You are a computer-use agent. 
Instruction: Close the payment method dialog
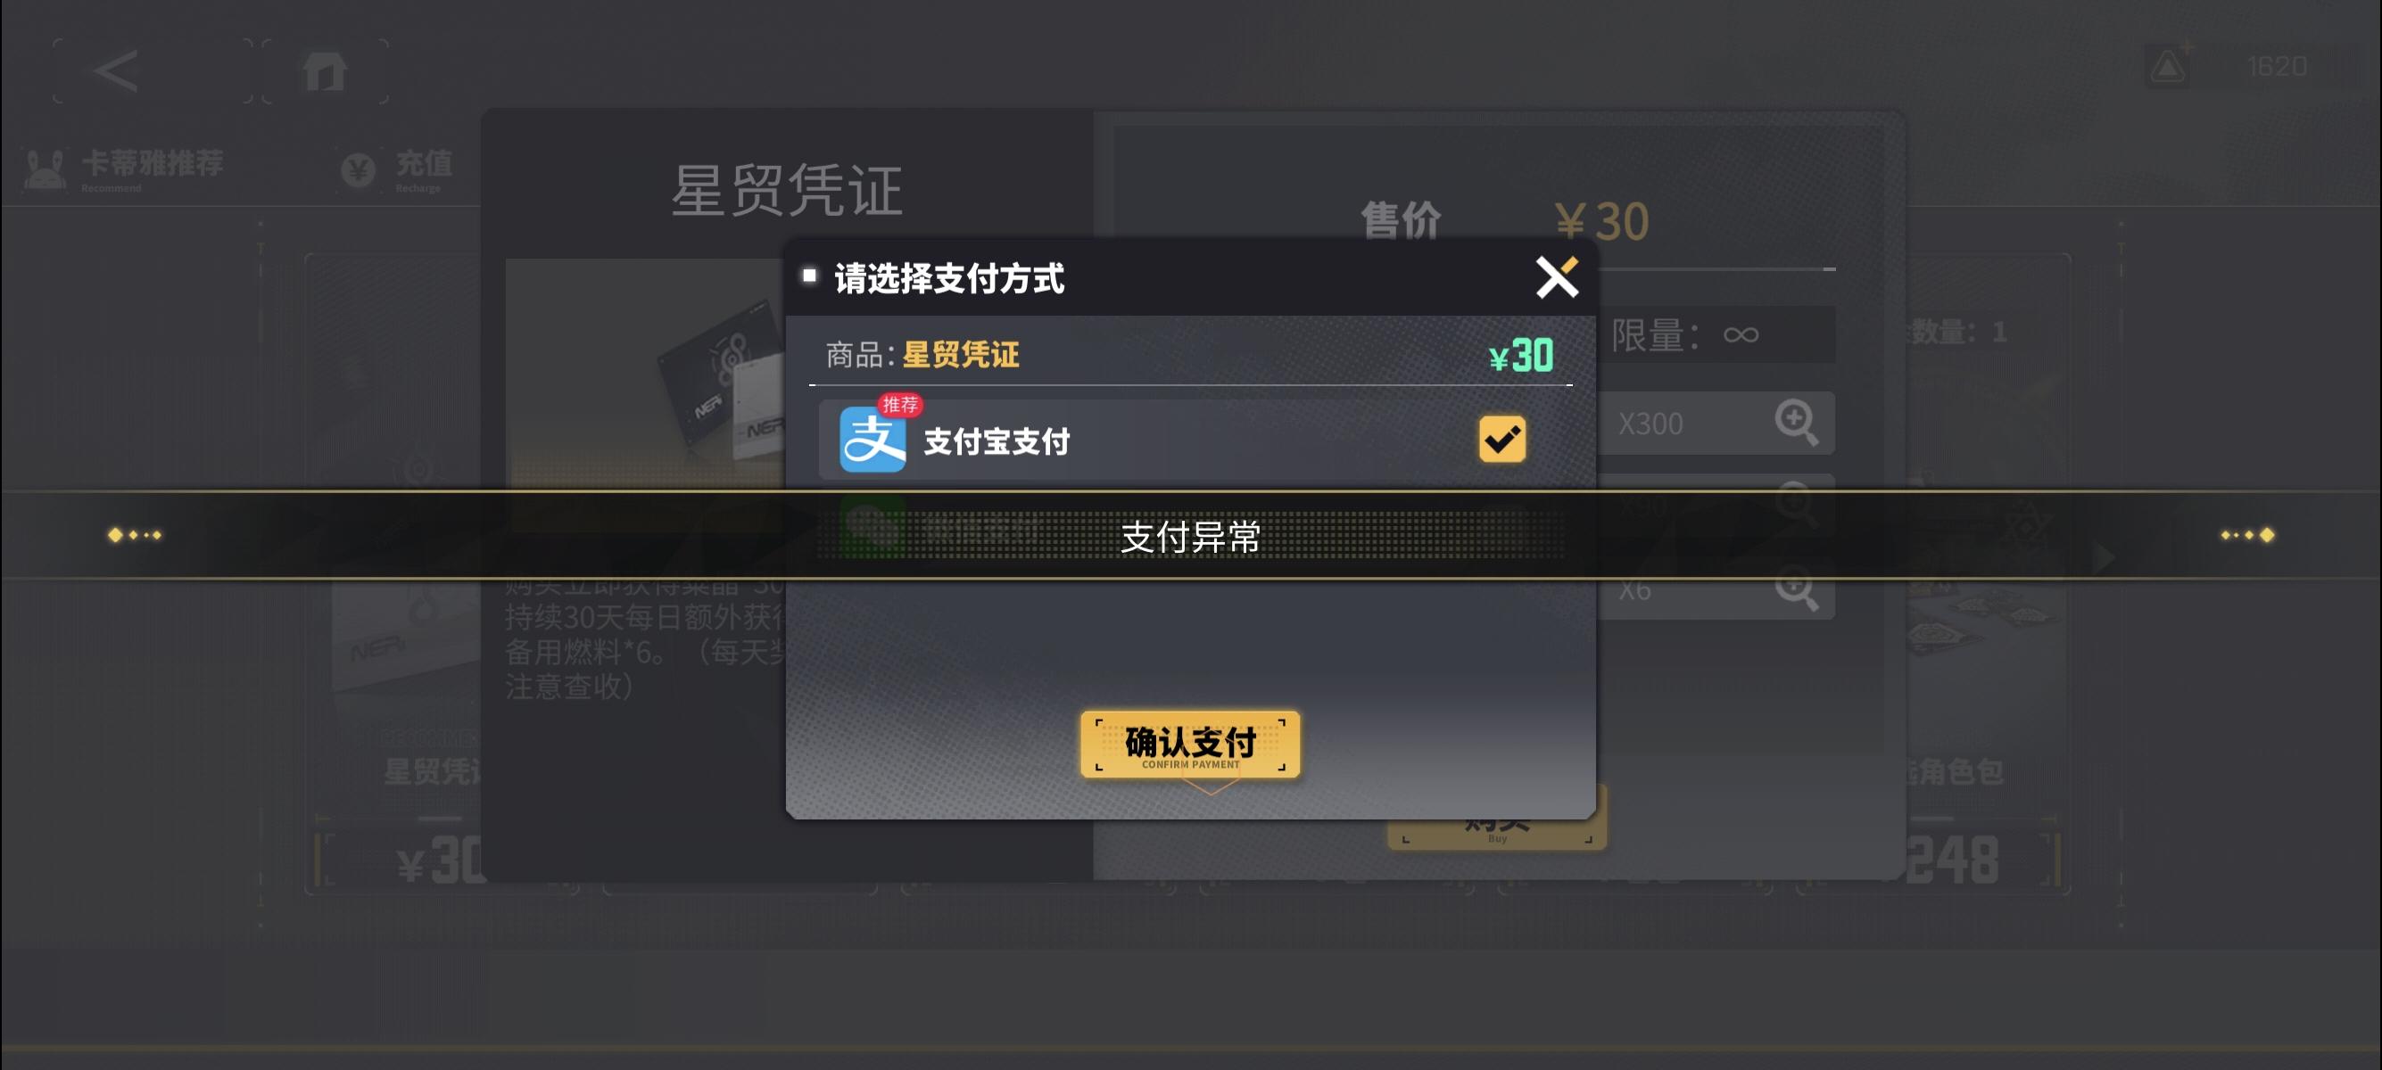click(1556, 277)
